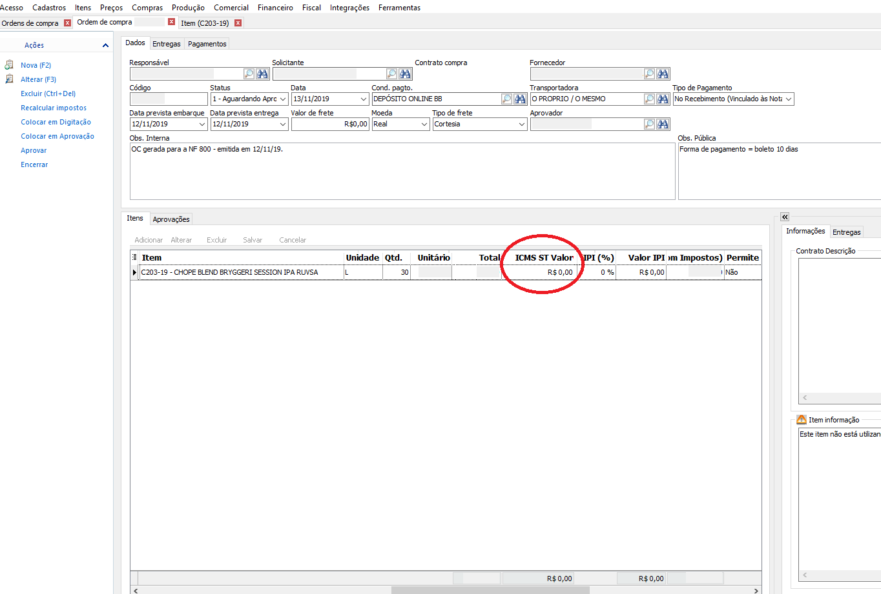Viewport: 881px width, 594px height.
Task: Click the Salvar button in items toolbar
Action: click(253, 240)
